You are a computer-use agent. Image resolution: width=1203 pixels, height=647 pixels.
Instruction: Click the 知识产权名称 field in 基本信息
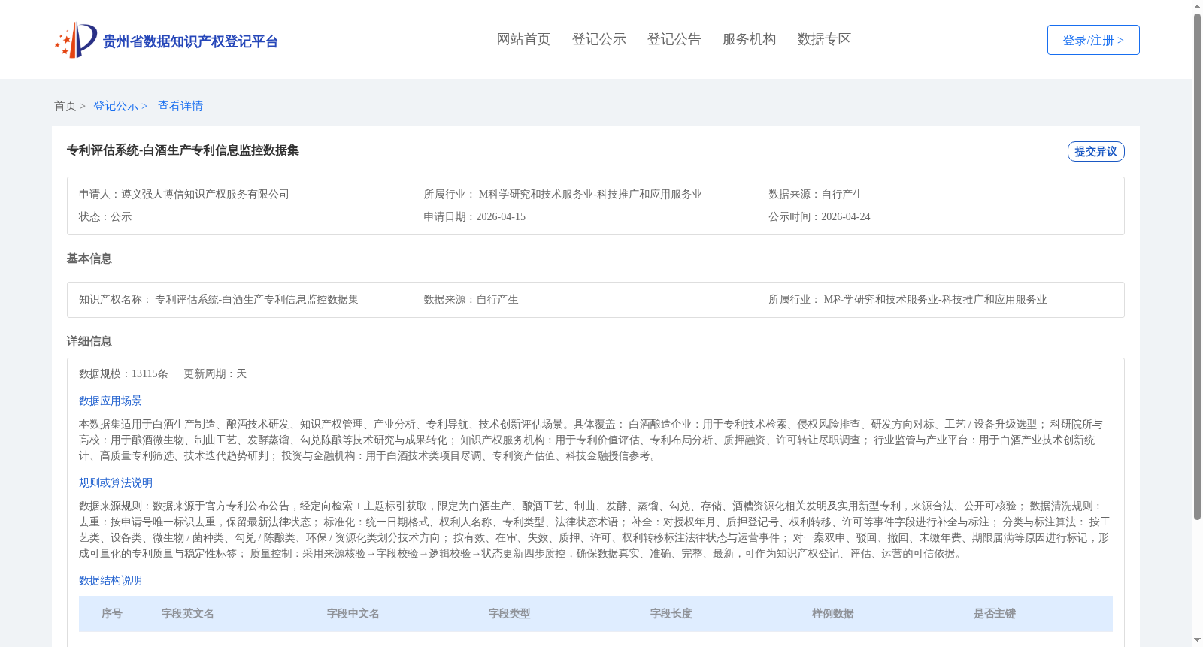tap(219, 299)
